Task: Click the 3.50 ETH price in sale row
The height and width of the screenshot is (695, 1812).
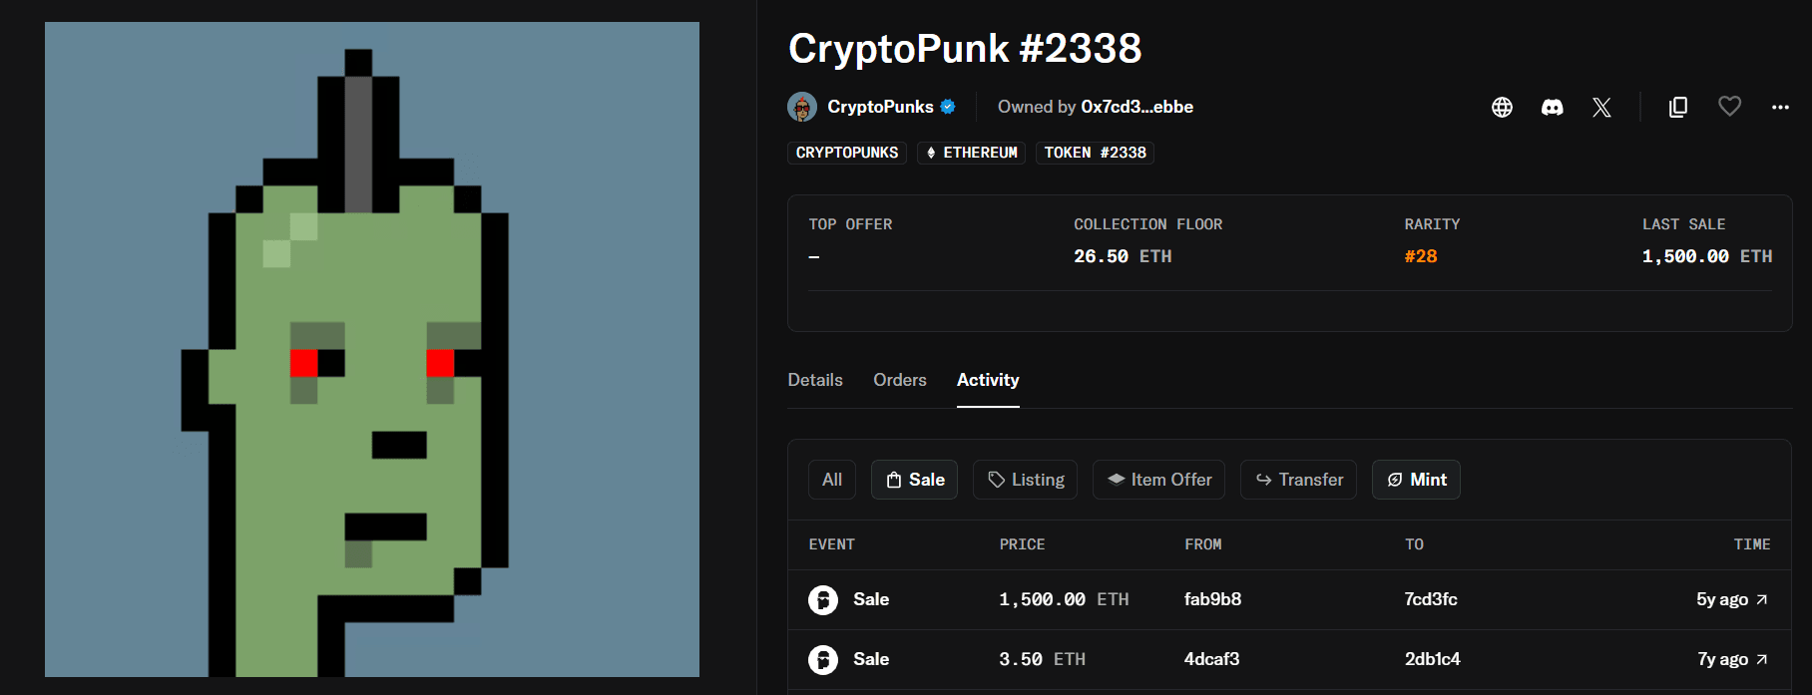Action: point(1042,659)
